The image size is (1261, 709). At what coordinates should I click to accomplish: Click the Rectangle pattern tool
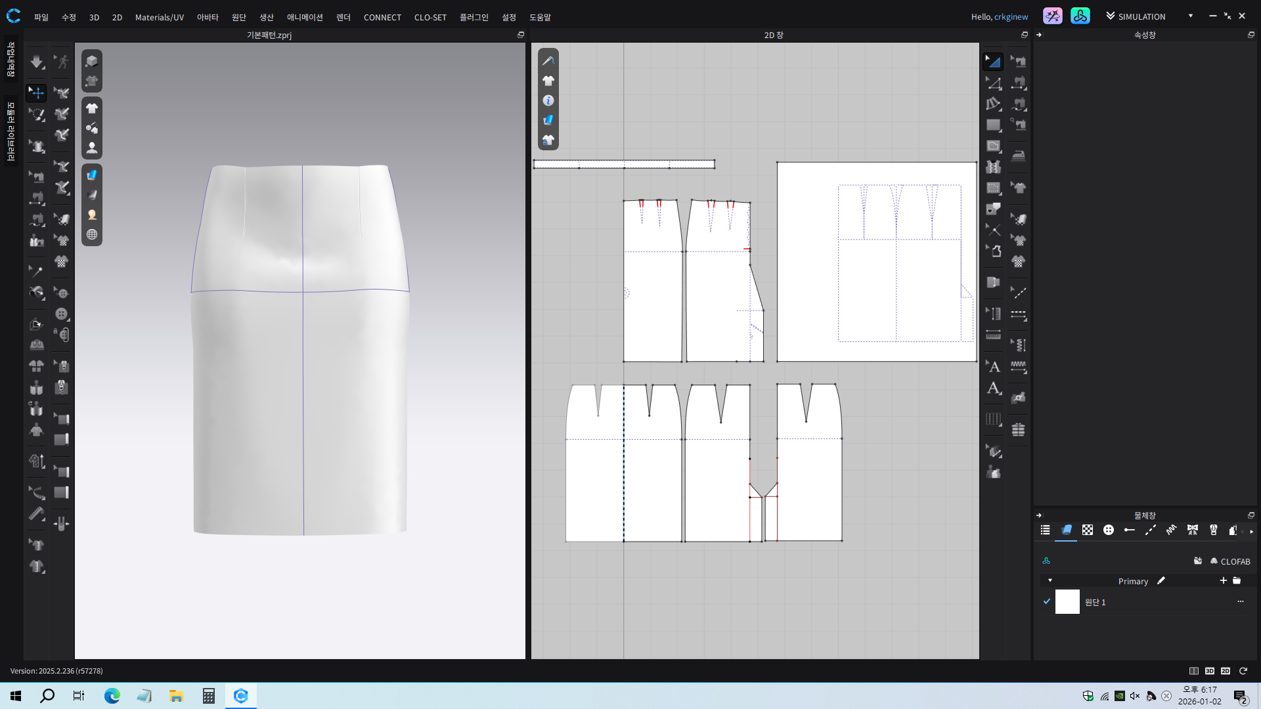993,125
